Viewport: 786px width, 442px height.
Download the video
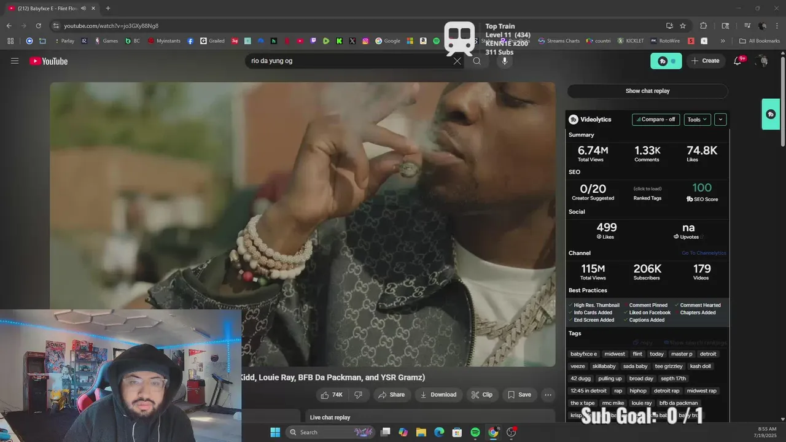pyautogui.click(x=438, y=395)
